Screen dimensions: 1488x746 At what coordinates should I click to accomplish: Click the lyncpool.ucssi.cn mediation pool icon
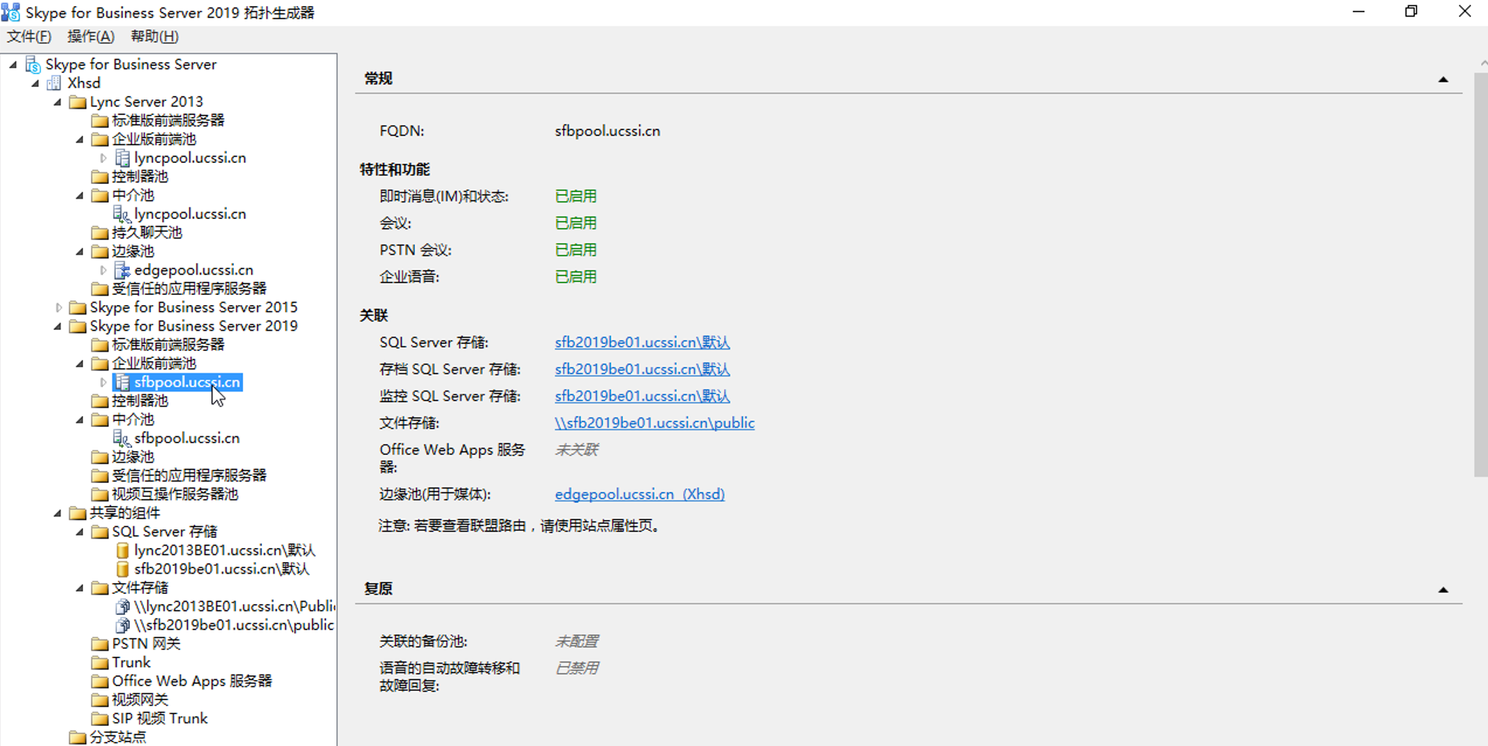122,213
